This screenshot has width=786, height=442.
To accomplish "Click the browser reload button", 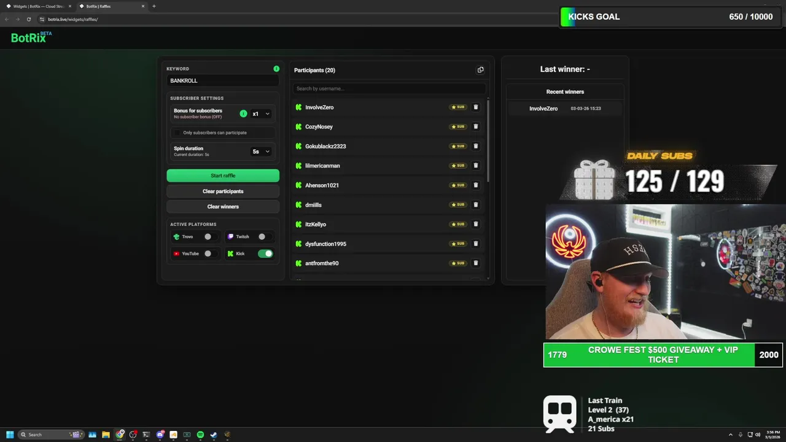I will pos(28,19).
